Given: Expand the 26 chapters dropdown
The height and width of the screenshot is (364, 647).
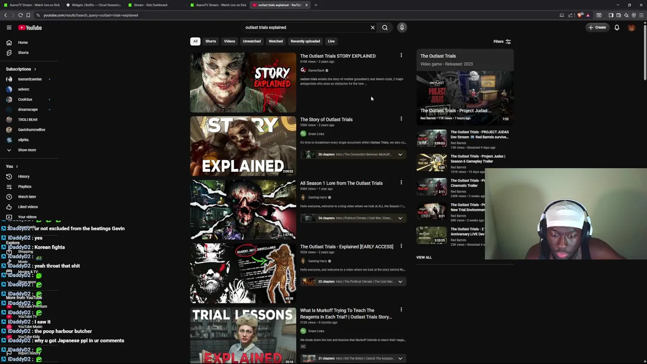Looking at the screenshot, I should point(400,155).
